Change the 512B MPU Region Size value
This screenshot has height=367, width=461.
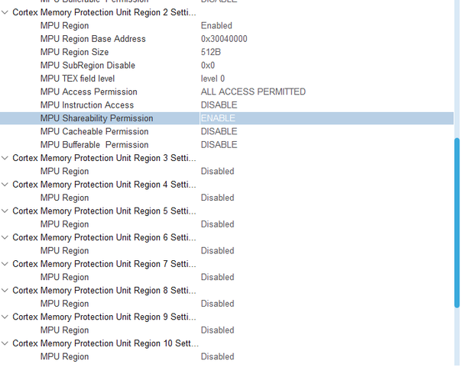coord(211,52)
